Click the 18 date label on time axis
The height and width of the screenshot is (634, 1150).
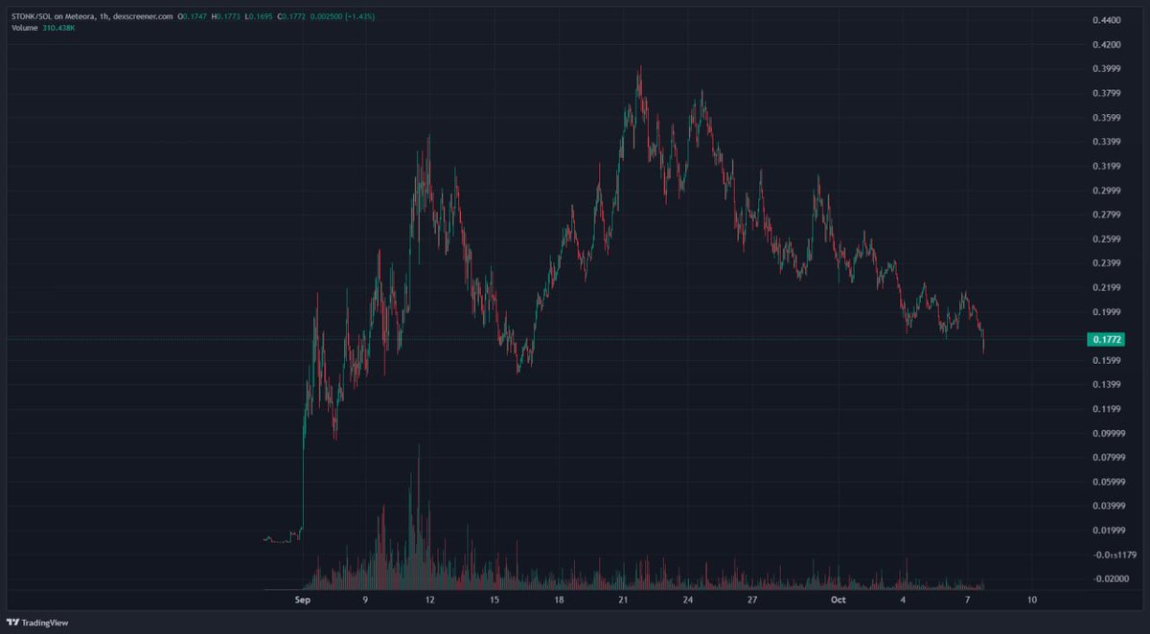[559, 600]
